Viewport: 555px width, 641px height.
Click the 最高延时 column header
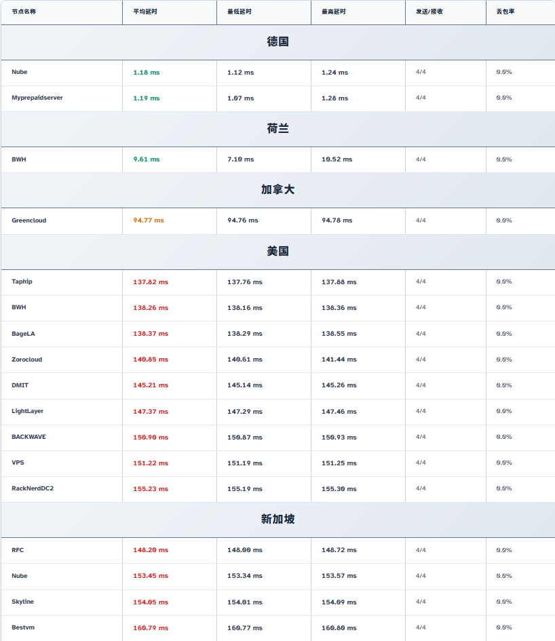pyautogui.click(x=336, y=12)
